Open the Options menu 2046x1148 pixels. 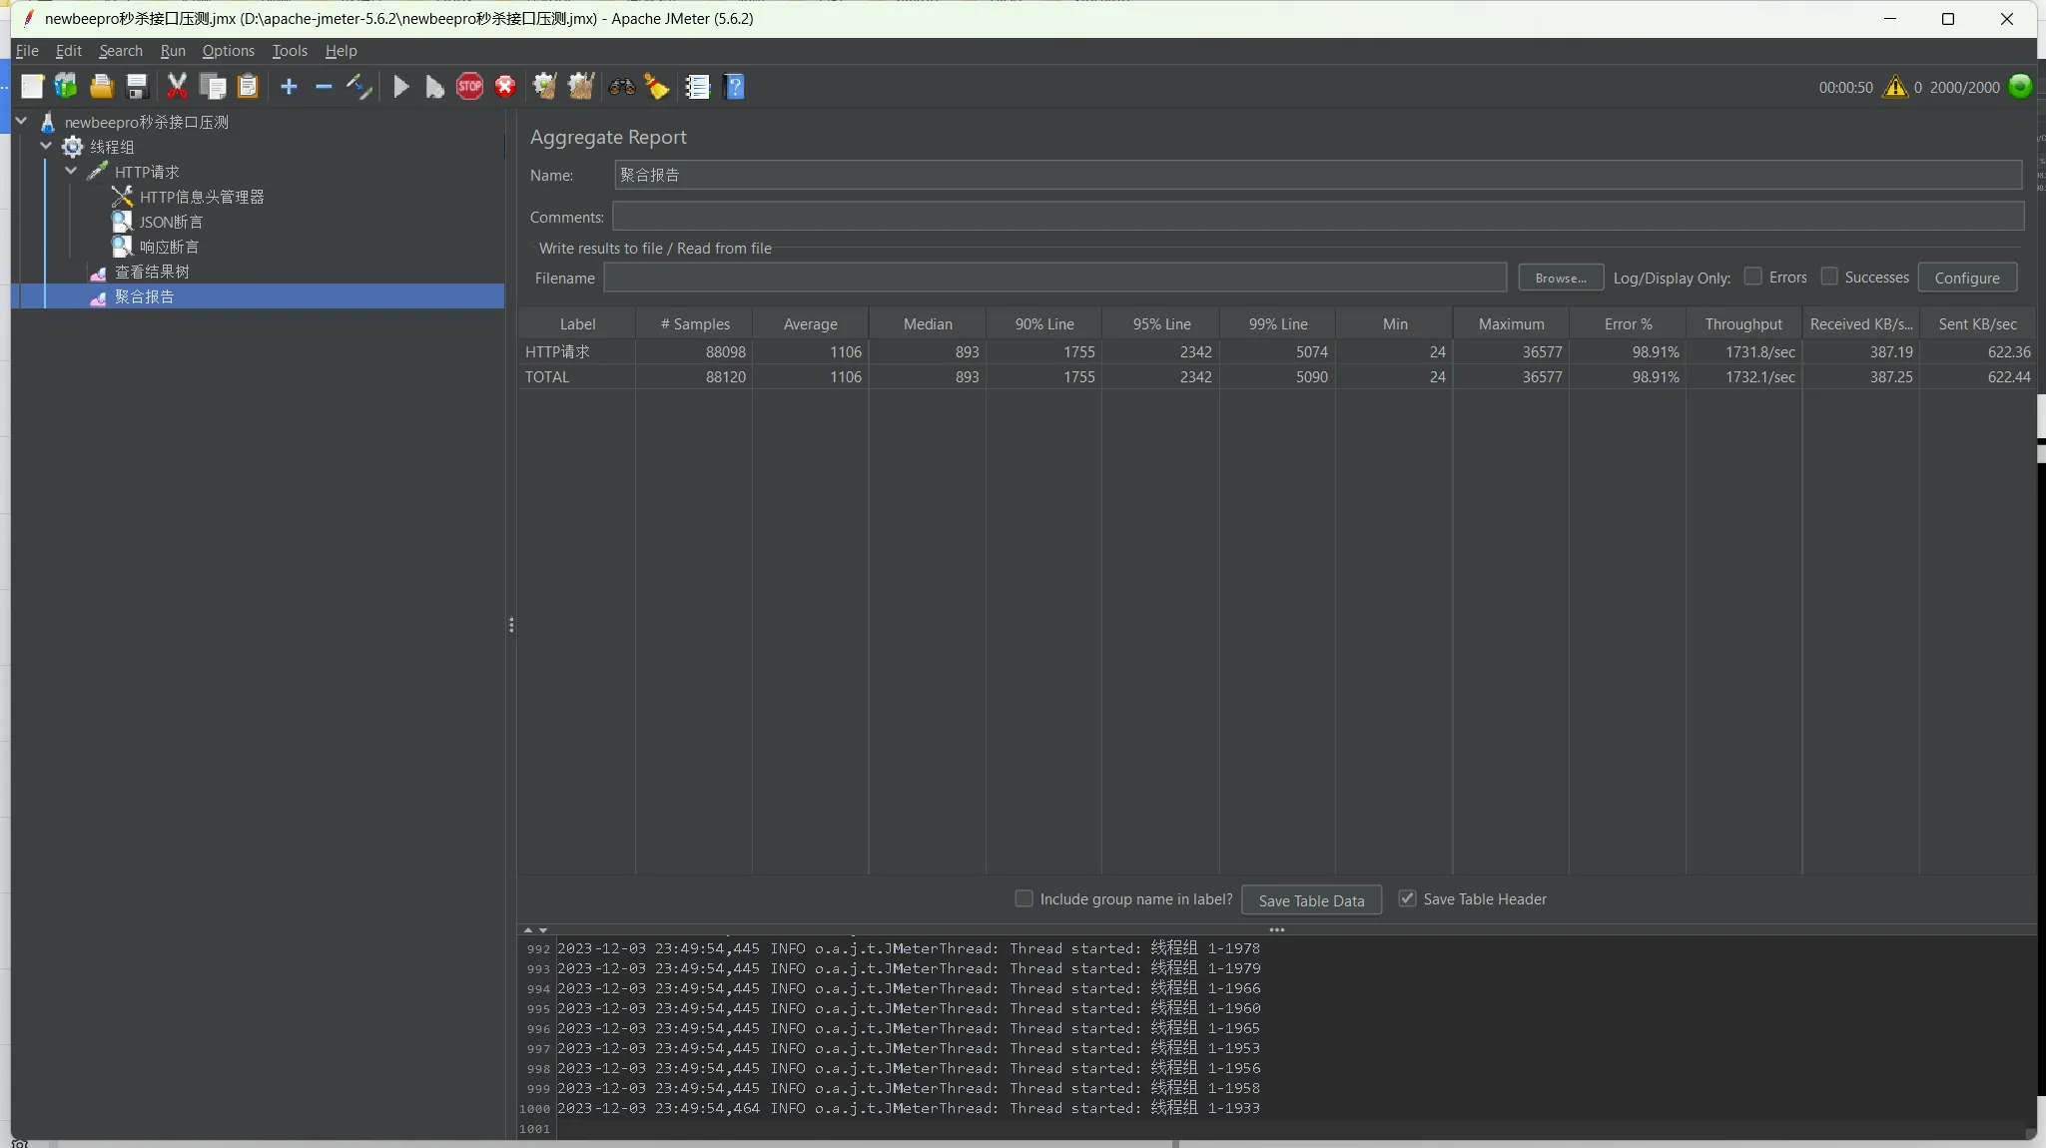pyautogui.click(x=228, y=51)
